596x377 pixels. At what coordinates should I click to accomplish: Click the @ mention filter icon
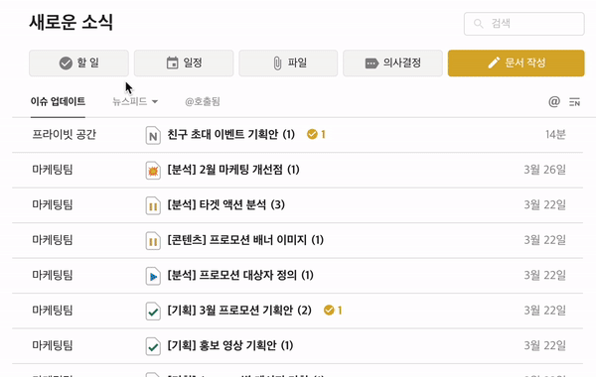pyautogui.click(x=554, y=101)
